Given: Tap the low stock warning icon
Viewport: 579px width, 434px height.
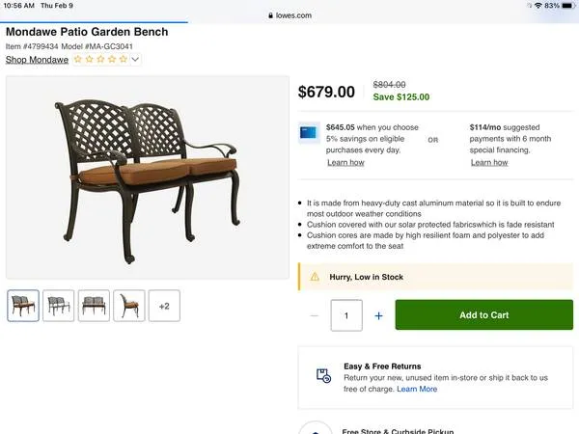Looking at the screenshot, I should [x=314, y=277].
